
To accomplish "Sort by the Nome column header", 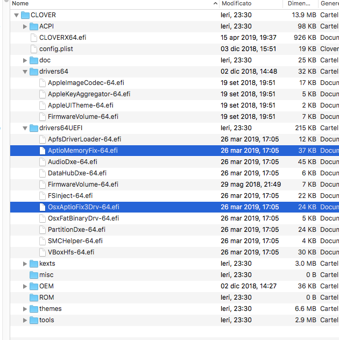I will tap(115, 3).
